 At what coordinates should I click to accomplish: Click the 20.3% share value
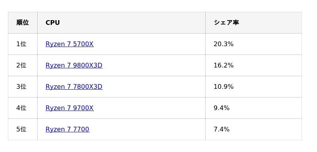[223, 44]
